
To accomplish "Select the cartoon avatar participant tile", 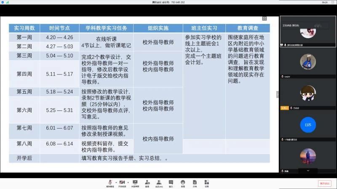I will [308, 94].
